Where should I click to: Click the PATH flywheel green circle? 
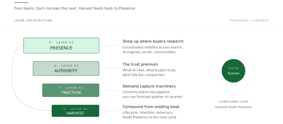point(233,71)
